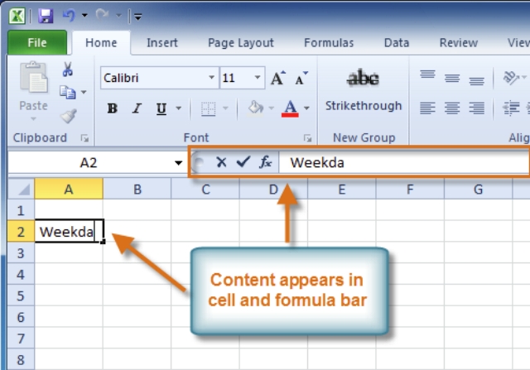
Task: Select row 1 header
Action: click(21, 210)
